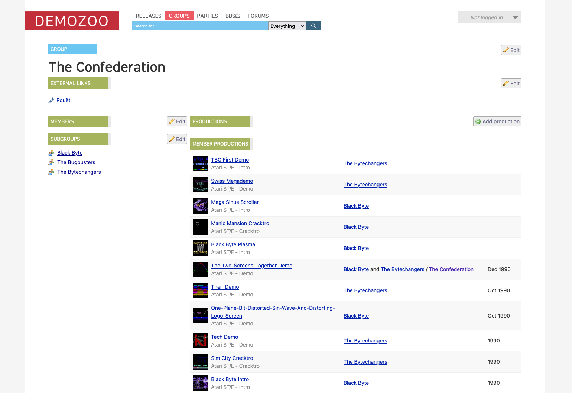The width and height of the screenshot is (572, 393).
Task: Open the Forums navigation item
Action: pos(258,16)
